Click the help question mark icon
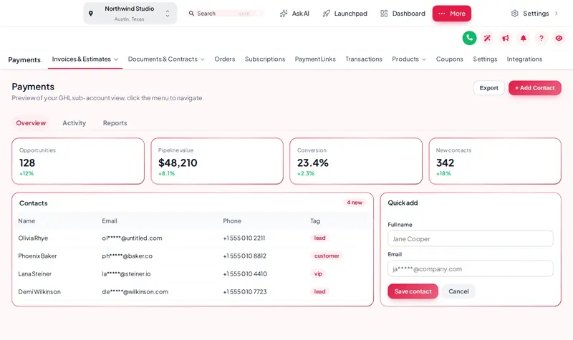The height and width of the screenshot is (340, 573). [x=541, y=38]
